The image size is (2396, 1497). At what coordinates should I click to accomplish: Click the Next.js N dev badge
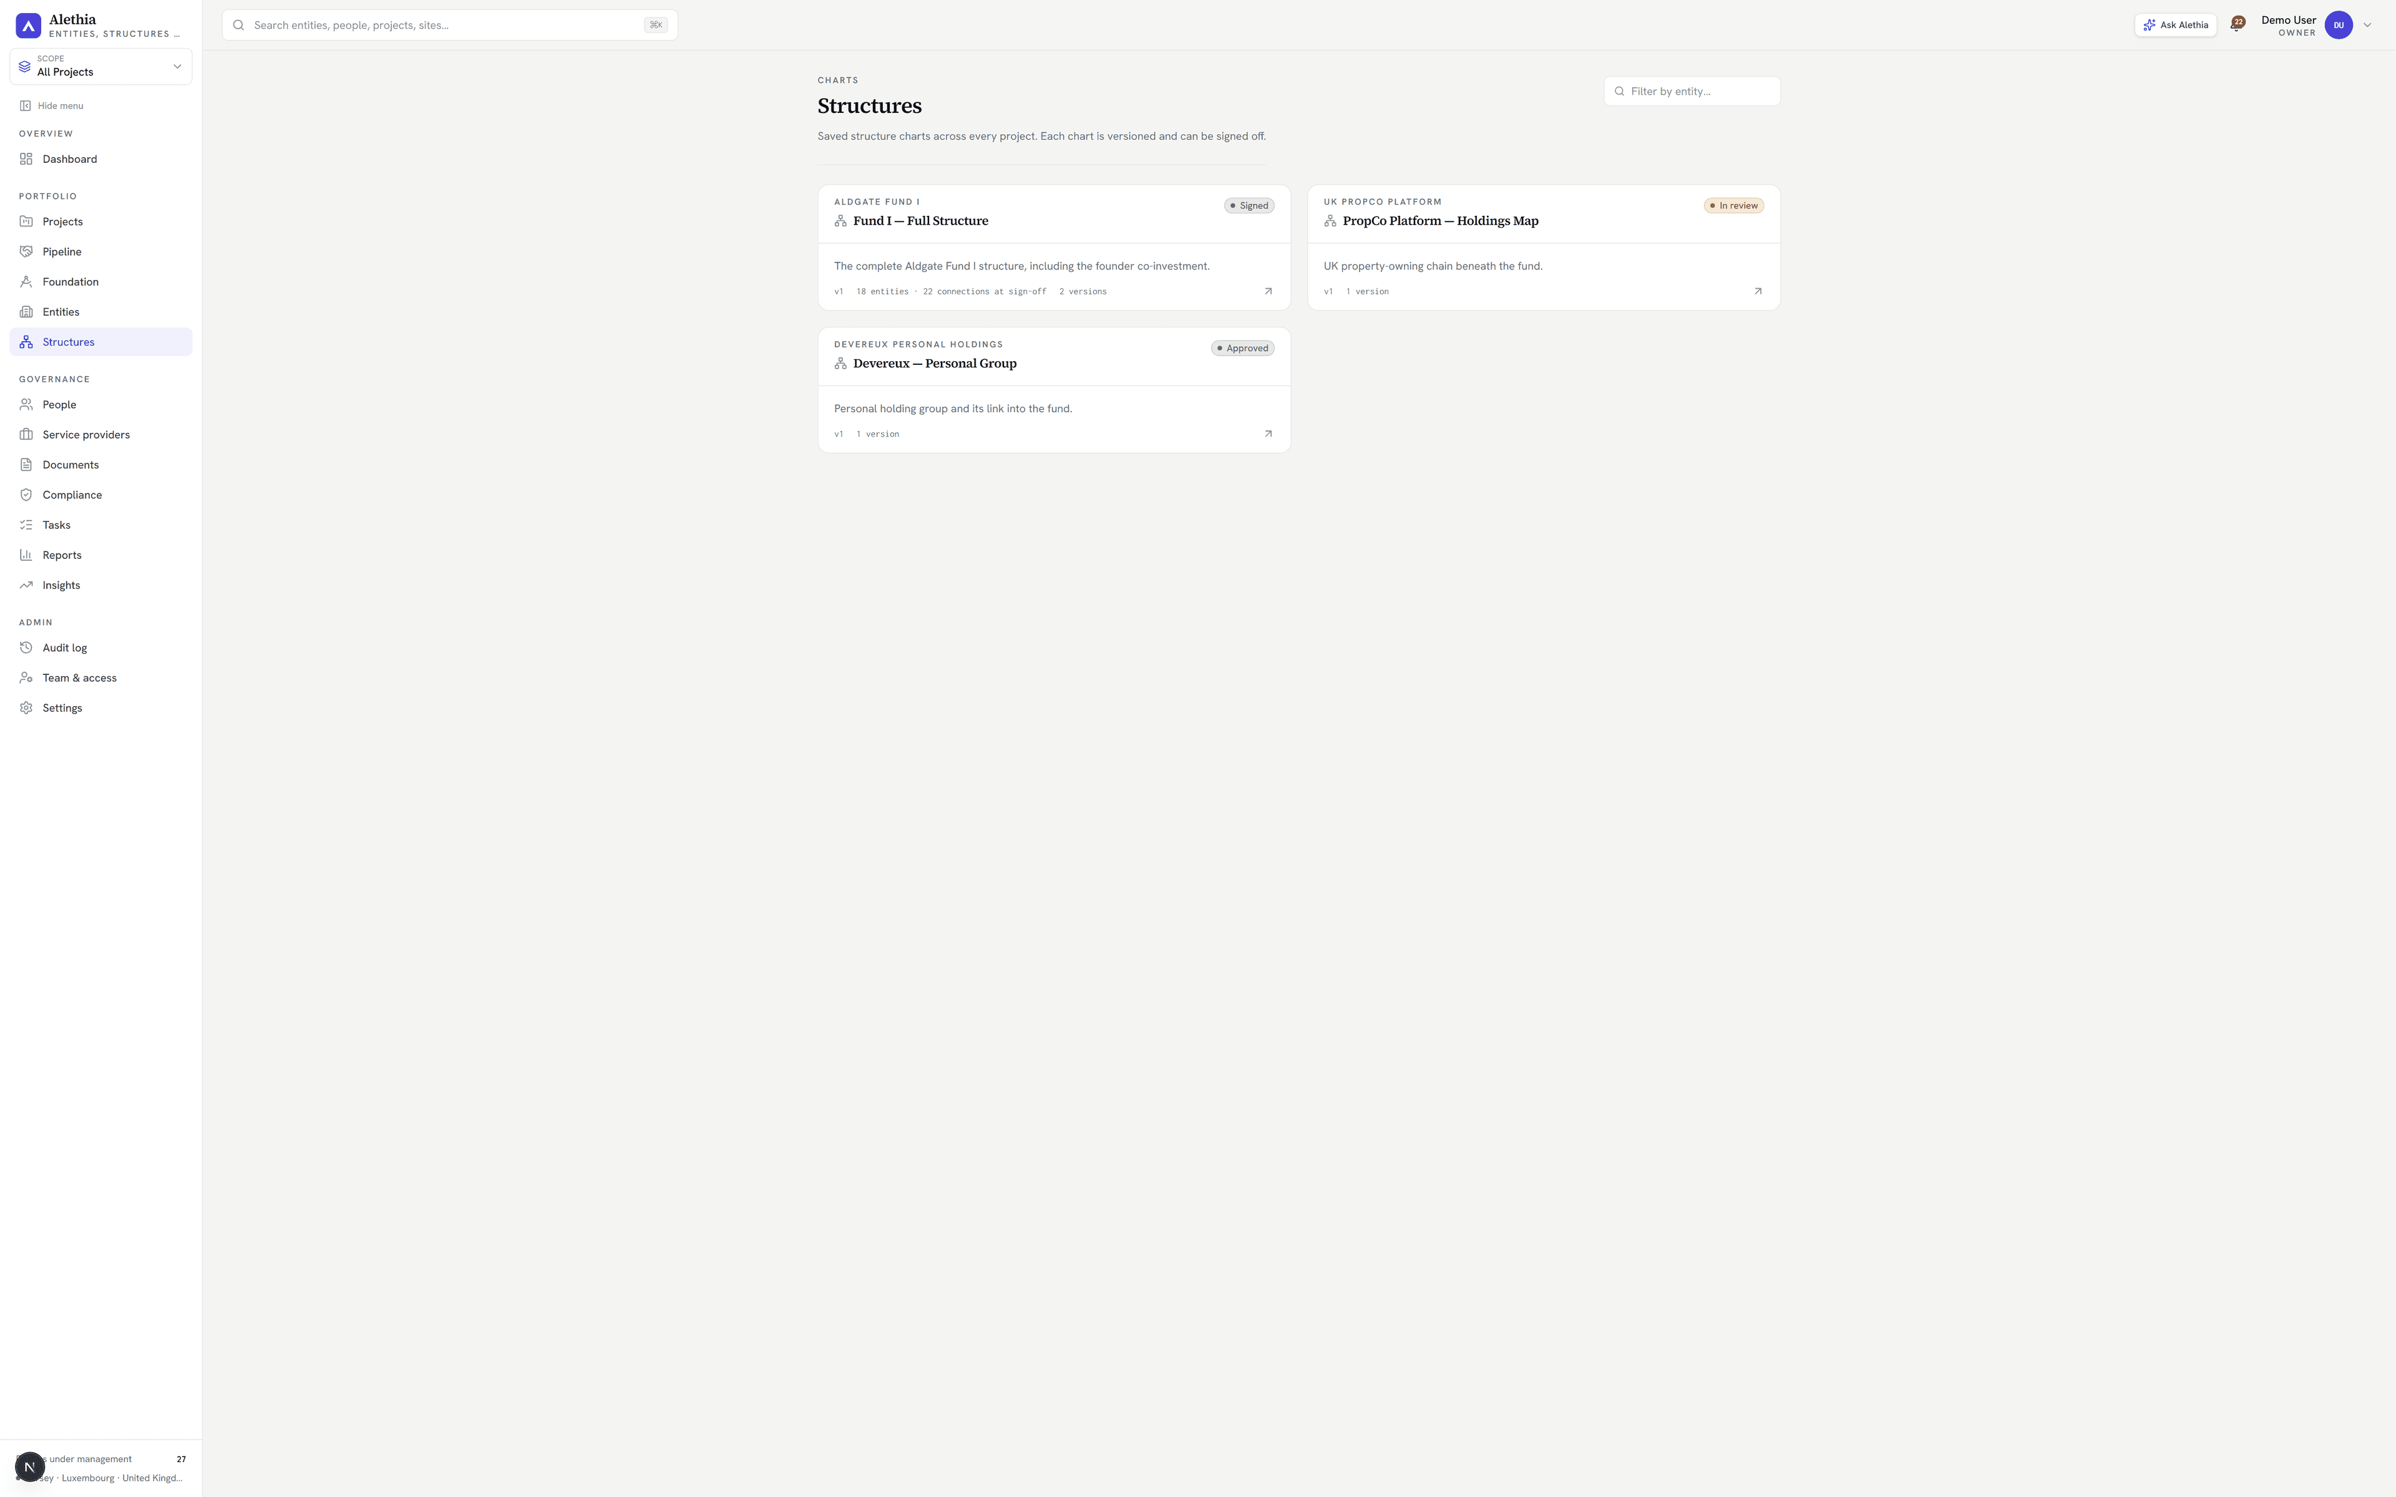[30, 1467]
